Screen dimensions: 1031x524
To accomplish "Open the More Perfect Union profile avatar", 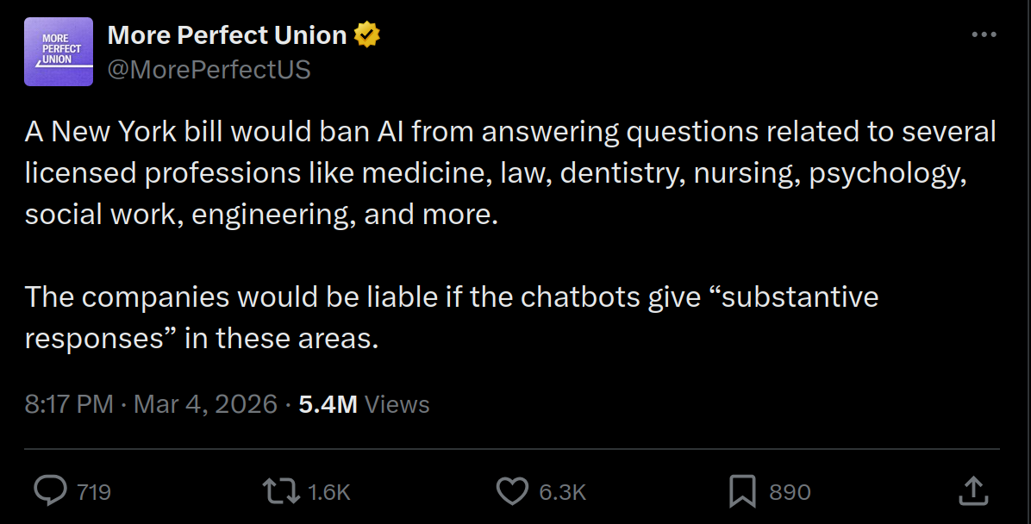I will pyautogui.click(x=59, y=52).
